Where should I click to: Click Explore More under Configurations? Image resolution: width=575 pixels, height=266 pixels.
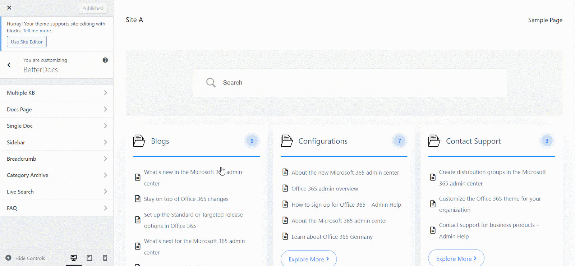pos(309,259)
